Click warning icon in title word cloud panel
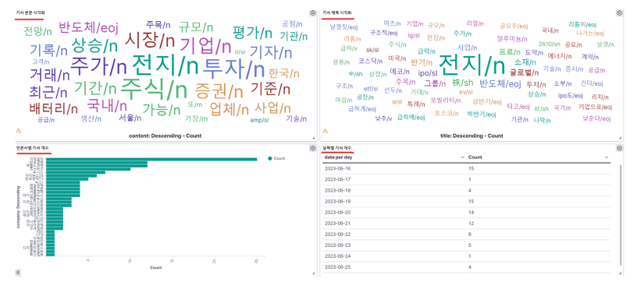 (x=325, y=131)
